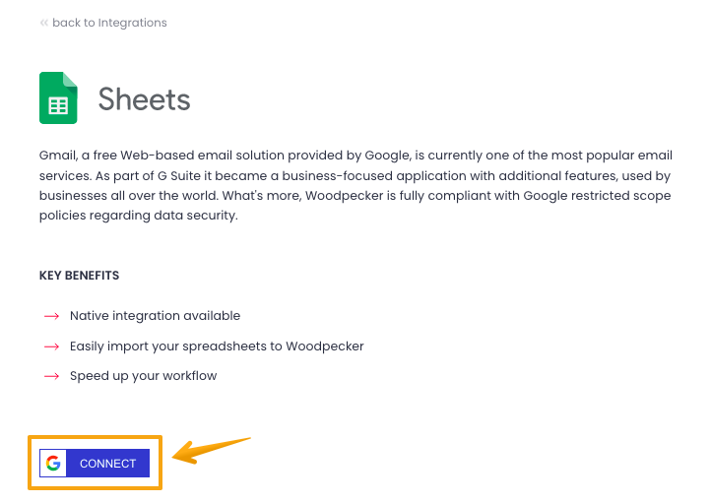Viewport: 710px width, 503px height.
Task: Click the red arrow beside Native integration
Action: (x=51, y=316)
